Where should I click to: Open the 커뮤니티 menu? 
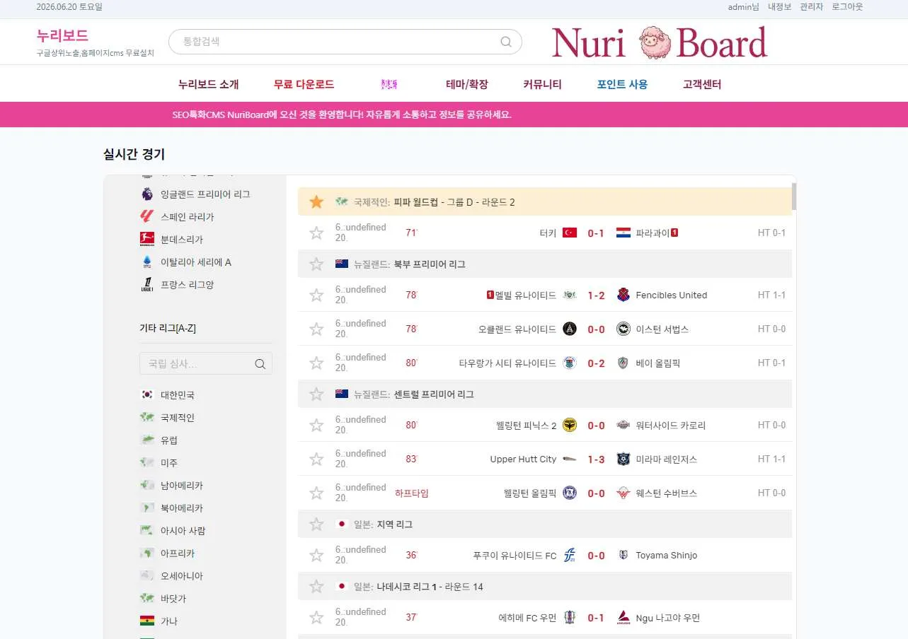(542, 84)
